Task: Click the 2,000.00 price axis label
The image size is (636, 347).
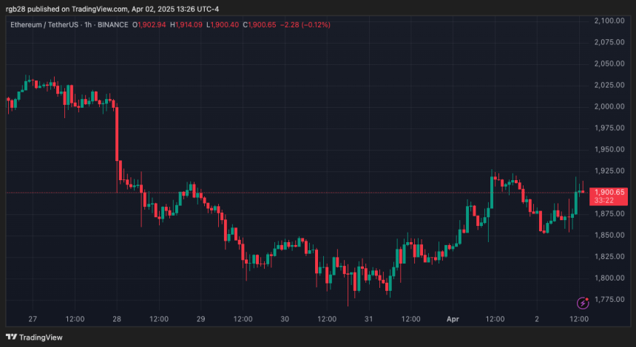Action: 610,107
